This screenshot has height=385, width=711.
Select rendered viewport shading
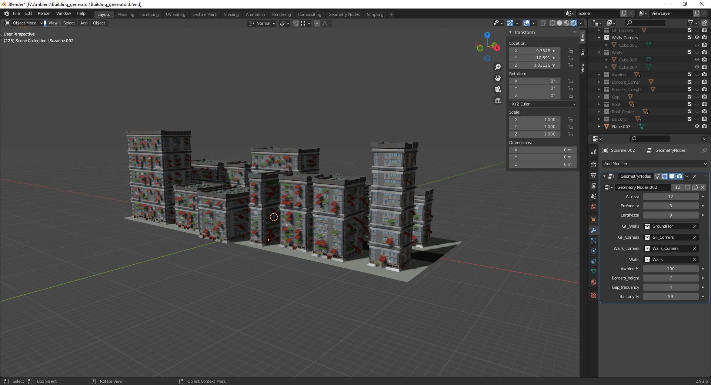point(574,23)
